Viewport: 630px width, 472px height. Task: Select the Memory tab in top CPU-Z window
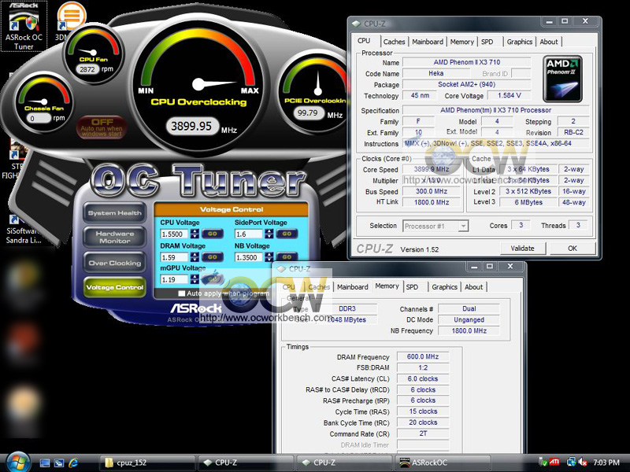(461, 42)
